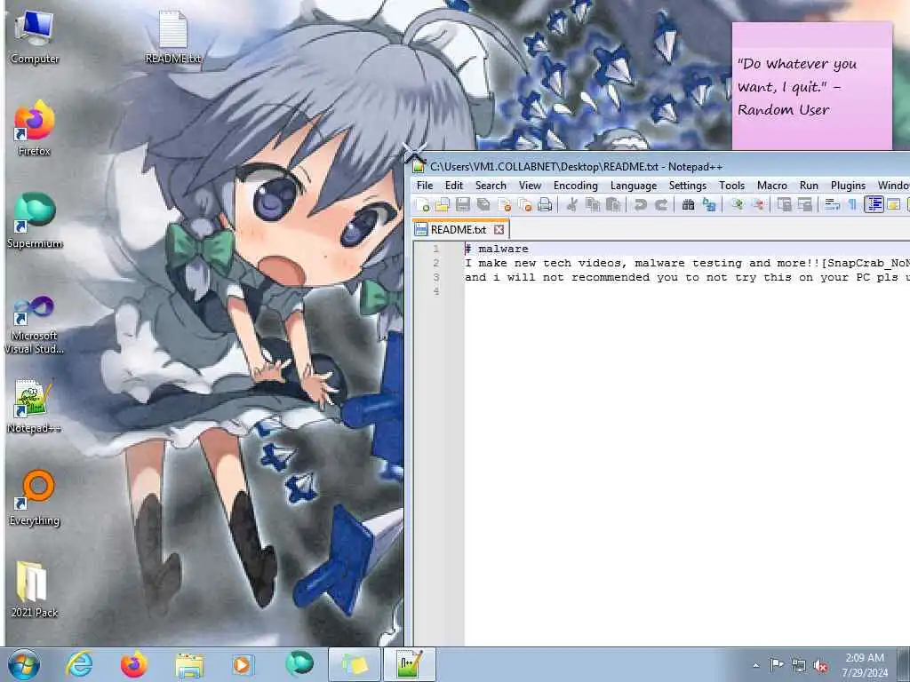Click the Zoom In icon in toolbar
910x682 pixels.
[x=737, y=204]
